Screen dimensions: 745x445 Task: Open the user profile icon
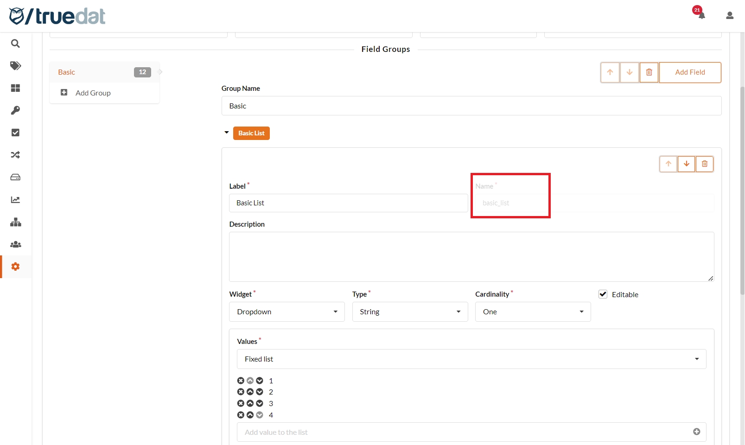[x=729, y=15]
